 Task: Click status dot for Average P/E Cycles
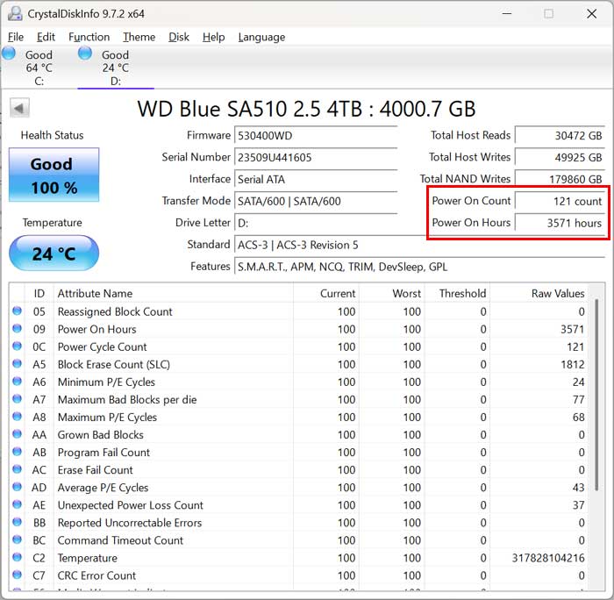click(x=17, y=487)
